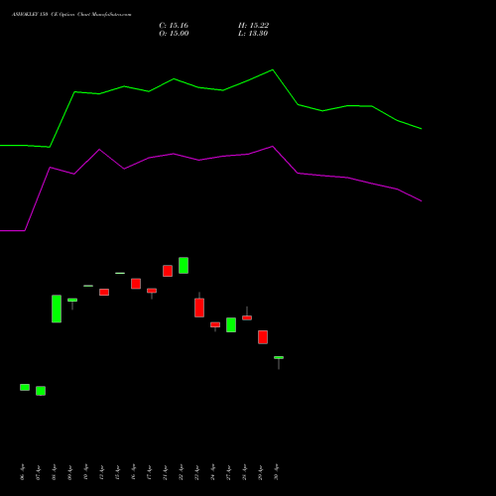Select the 21 Apr date label
This screenshot has height=496, width=496.
165,472
